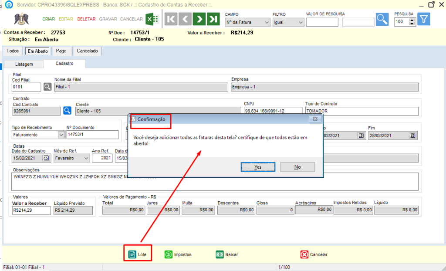446x271 pixels.
Task: Open the CAMPO dropdown
Action: point(267,22)
